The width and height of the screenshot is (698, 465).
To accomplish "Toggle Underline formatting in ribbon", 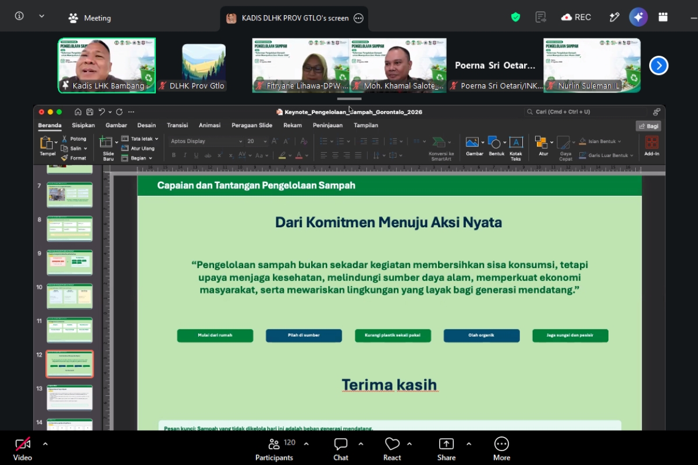I will click(196, 155).
